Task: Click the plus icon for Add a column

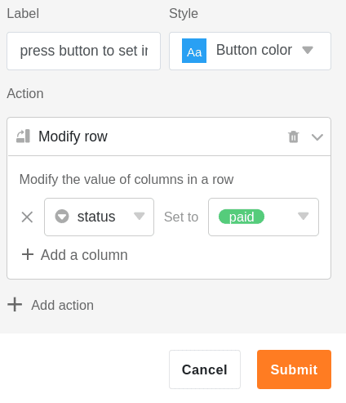Action: tap(28, 254)
